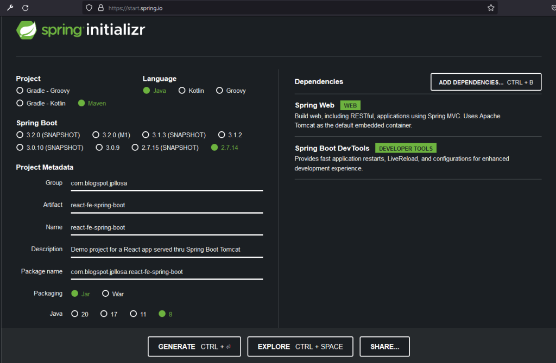The image size is (556, 363).
Task: Switch packaging to War
Action: point(106,294)
